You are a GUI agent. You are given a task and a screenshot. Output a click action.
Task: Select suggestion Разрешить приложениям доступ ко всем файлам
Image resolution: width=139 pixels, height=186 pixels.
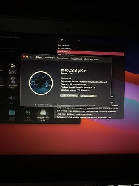tap(88, 108)
